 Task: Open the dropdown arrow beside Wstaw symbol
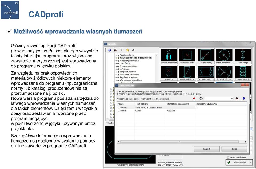[250, 162]
